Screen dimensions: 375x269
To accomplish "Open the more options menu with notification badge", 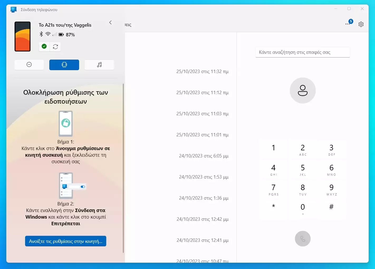I will [x=349, y=23].
